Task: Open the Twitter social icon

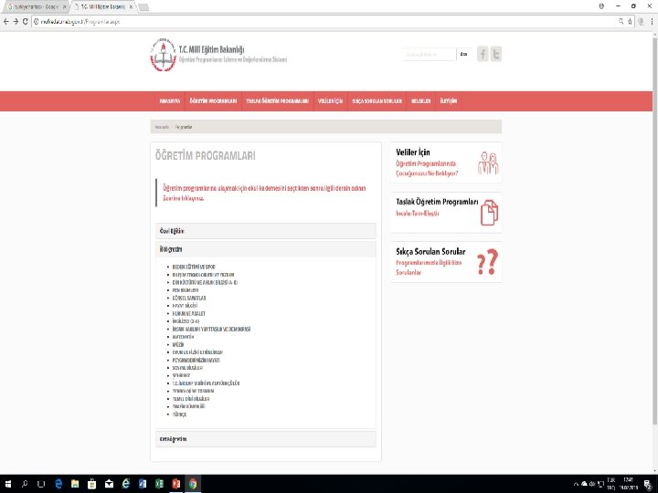Action: [x=496, y=54]
